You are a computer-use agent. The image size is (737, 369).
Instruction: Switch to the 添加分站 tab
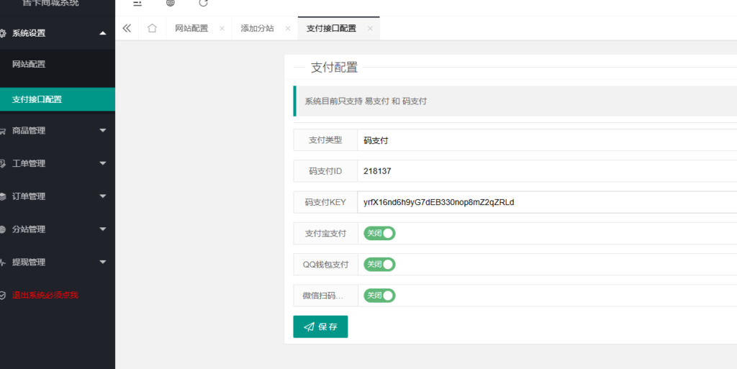point(257,28)
